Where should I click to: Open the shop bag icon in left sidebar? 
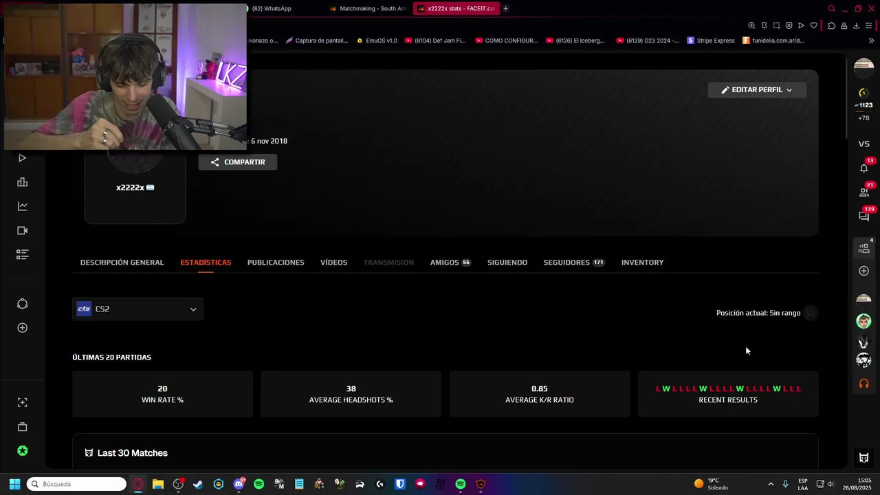[x=22, y=427]
